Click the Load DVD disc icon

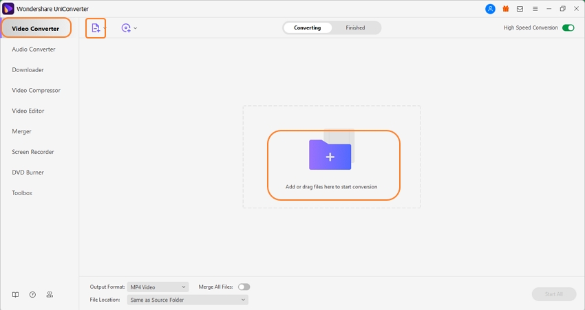126,28
